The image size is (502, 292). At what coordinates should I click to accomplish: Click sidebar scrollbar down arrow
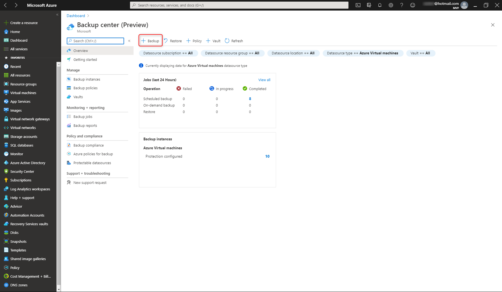58,289
